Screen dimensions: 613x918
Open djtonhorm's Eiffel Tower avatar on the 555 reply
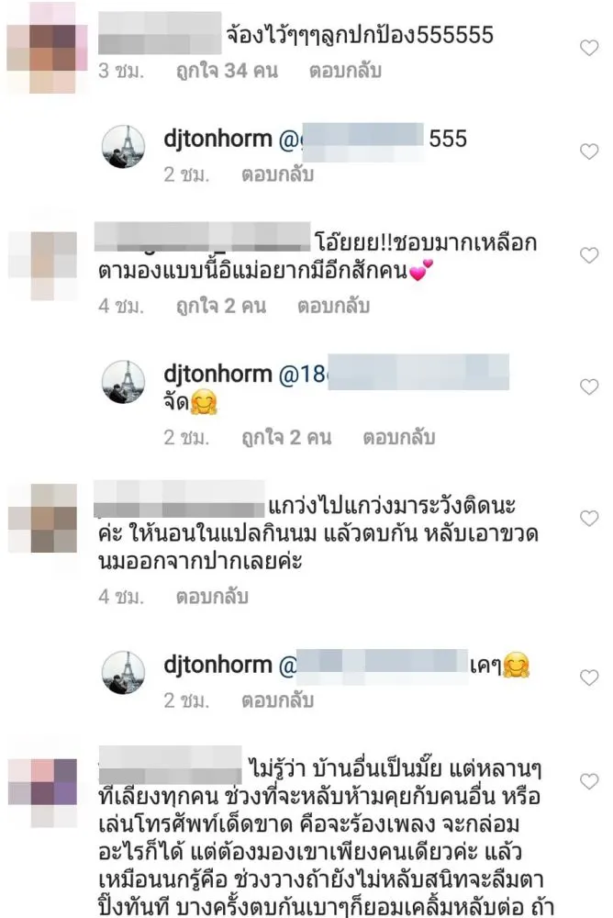click(124, 146)
